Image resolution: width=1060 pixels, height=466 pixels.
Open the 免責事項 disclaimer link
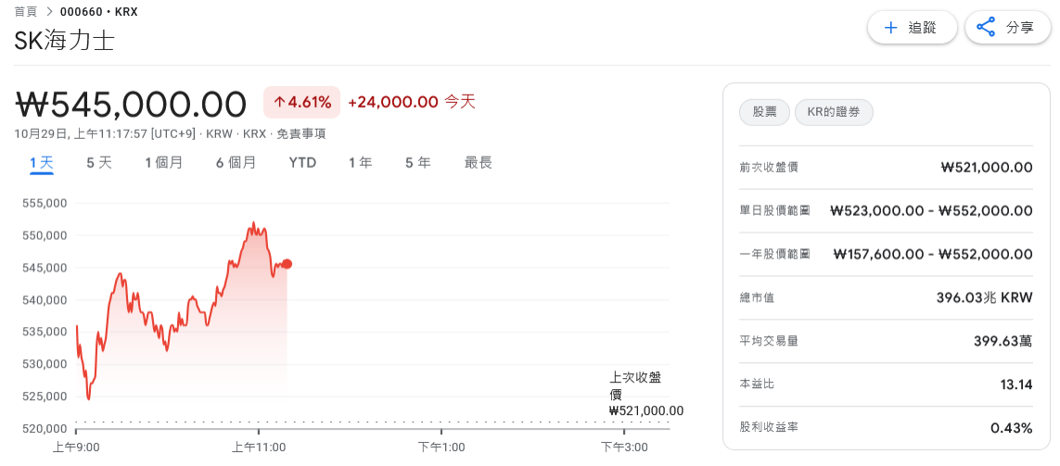302,133
